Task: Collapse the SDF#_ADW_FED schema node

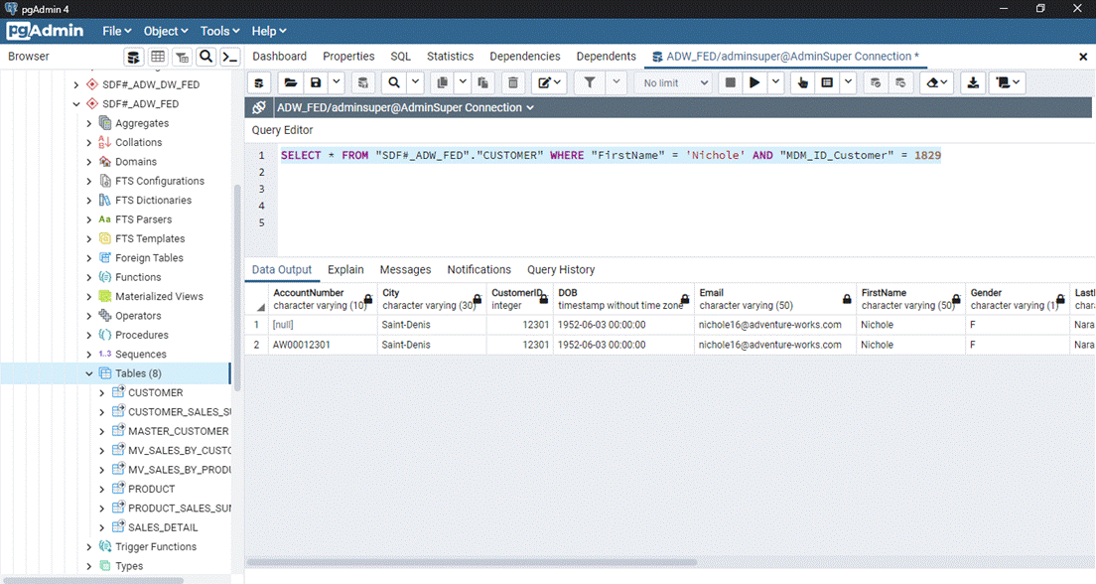Action: click(x=76, y=104)
